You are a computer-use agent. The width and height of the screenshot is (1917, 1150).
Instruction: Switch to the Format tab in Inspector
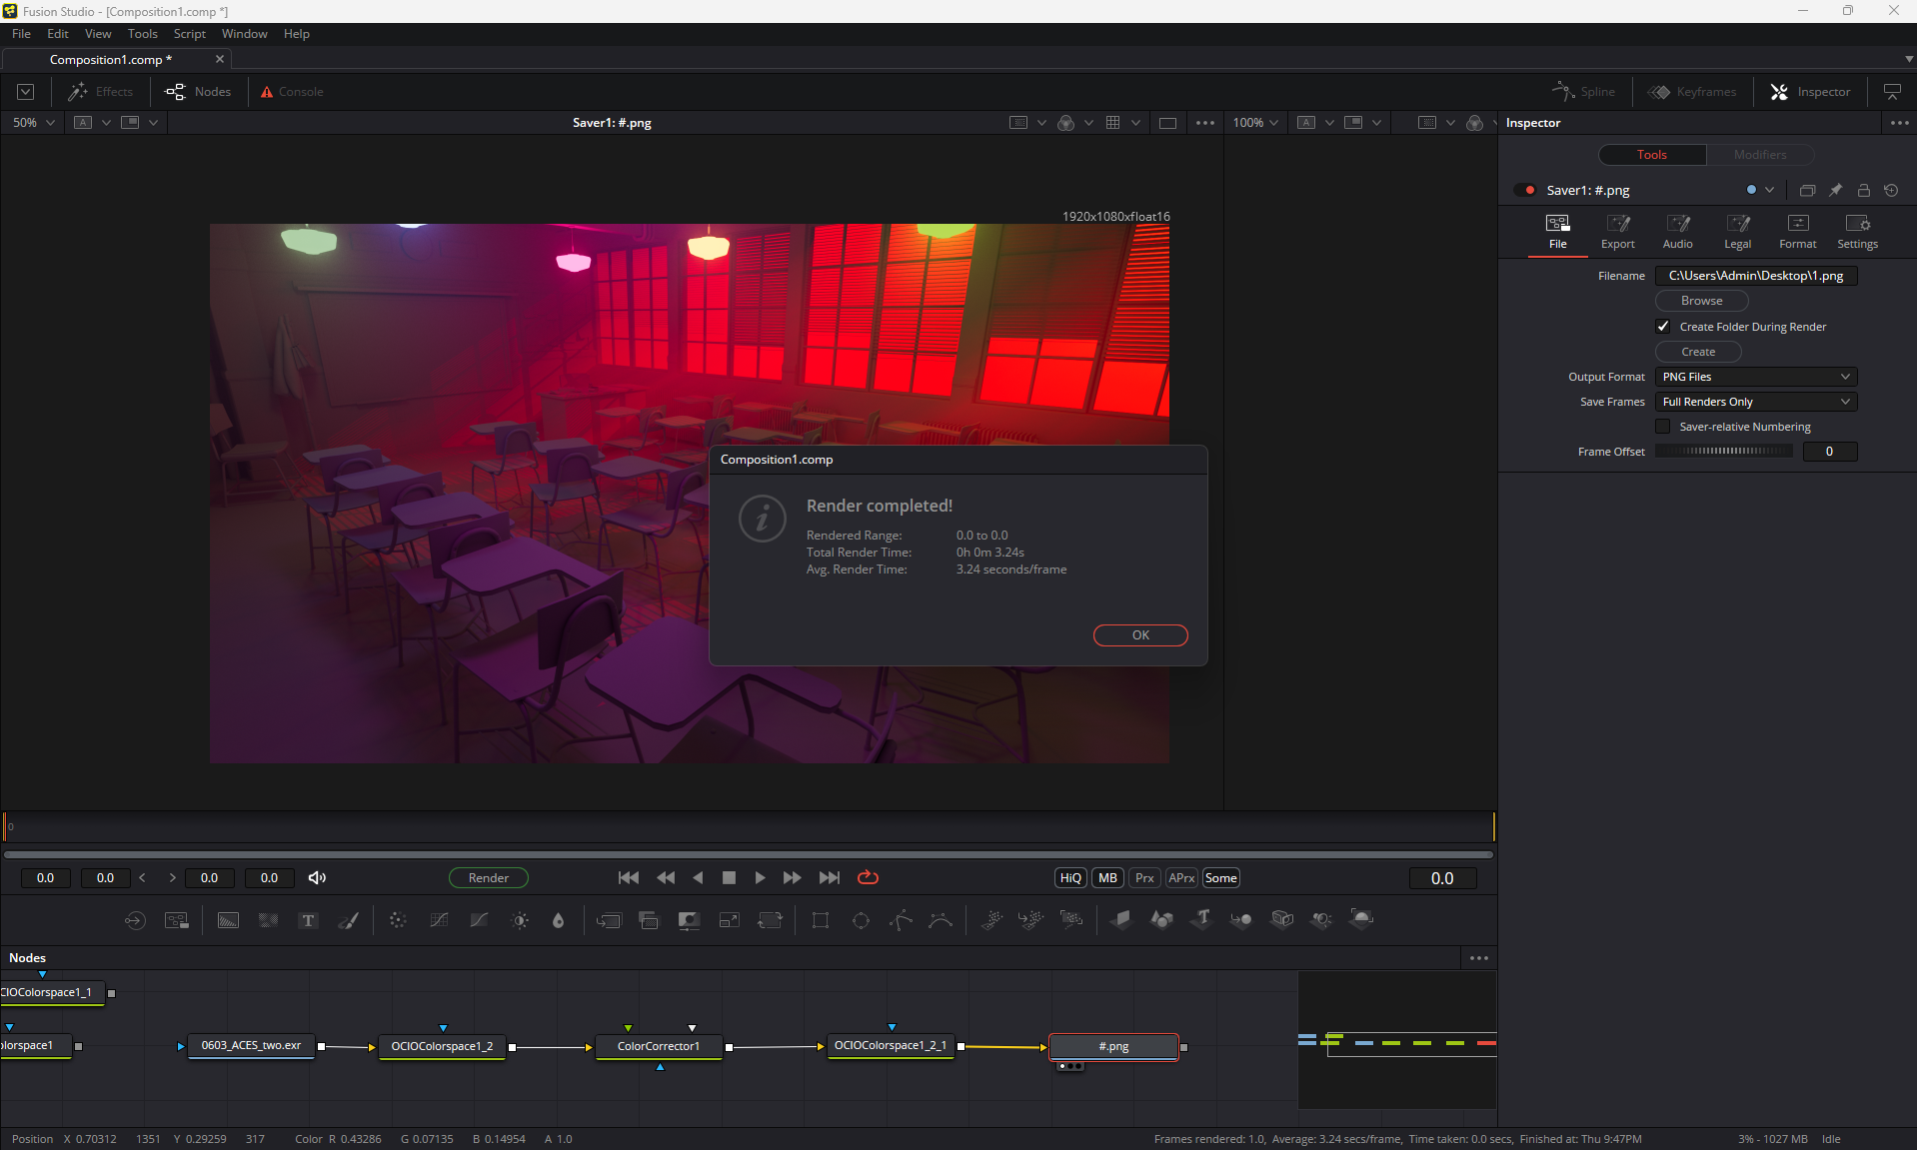pos(1797,231)
